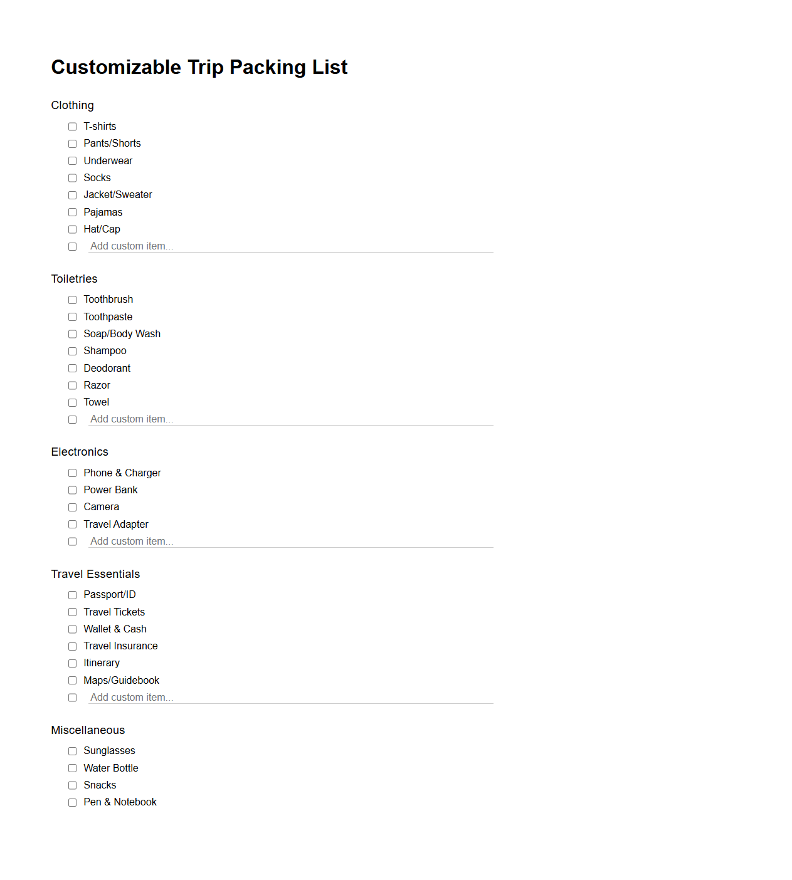Check the Pen & Notebook item
Viewport: 792px width, 880px height.
pyautogui.click(x=72, y=802)
